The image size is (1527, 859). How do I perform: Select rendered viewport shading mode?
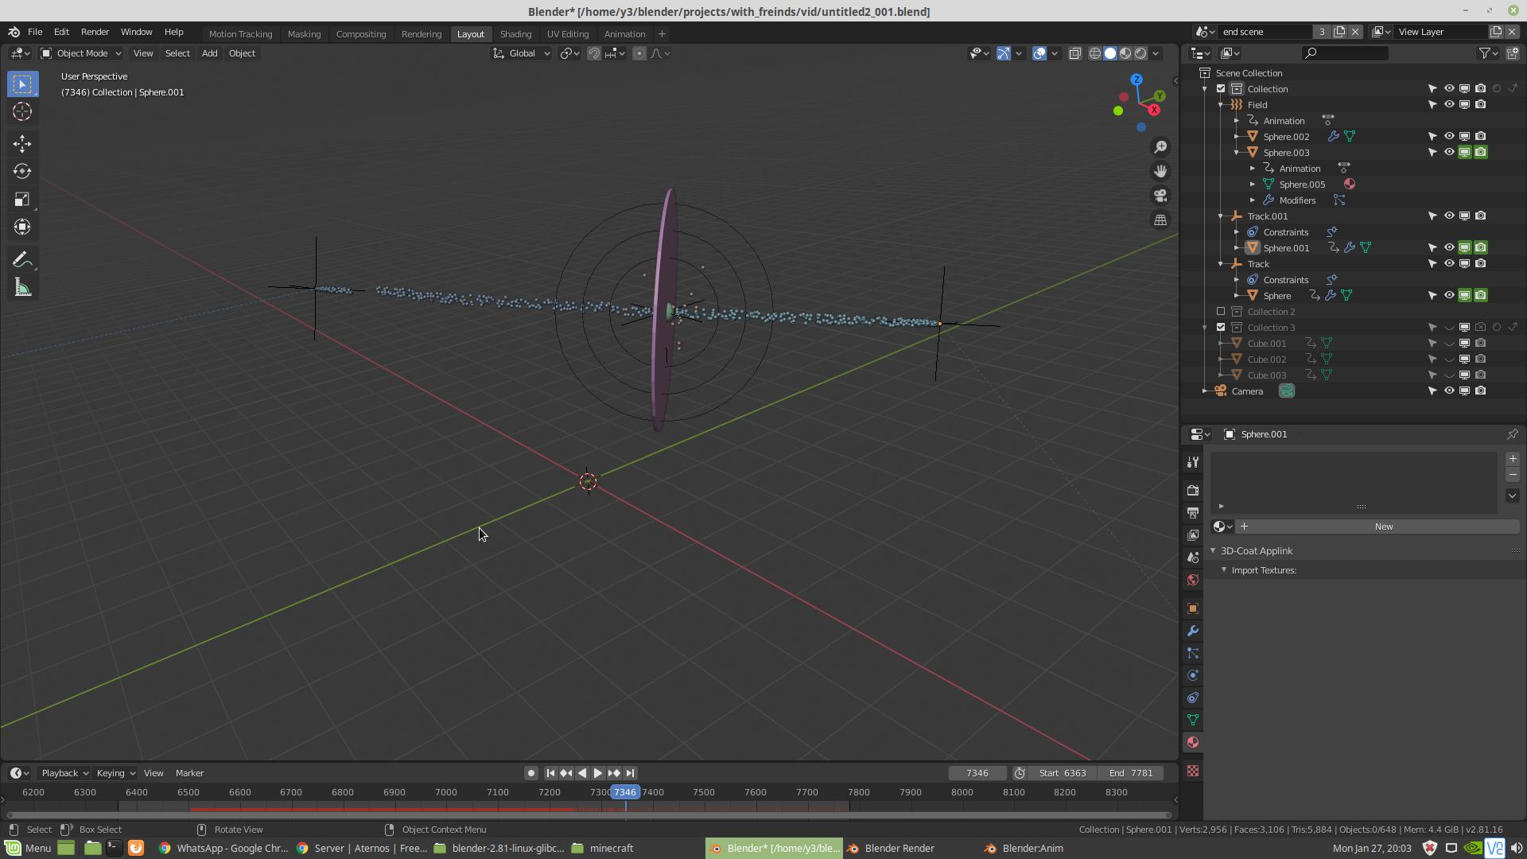pos(1140,53)
